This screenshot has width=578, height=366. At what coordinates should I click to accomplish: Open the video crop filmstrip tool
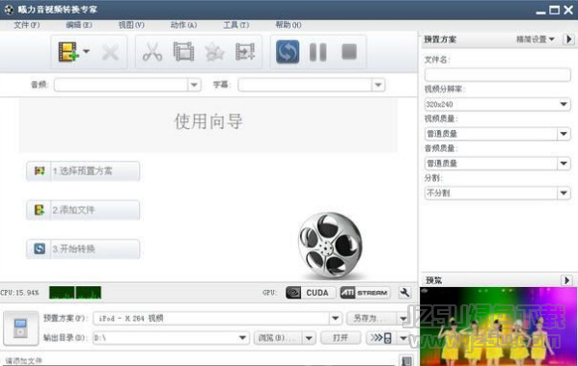(183, 51)
